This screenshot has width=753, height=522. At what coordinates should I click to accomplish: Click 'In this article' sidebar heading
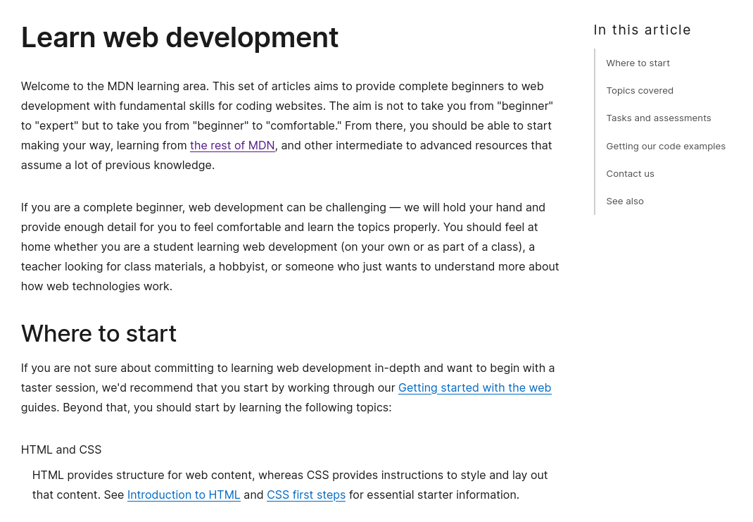(642, 30)
